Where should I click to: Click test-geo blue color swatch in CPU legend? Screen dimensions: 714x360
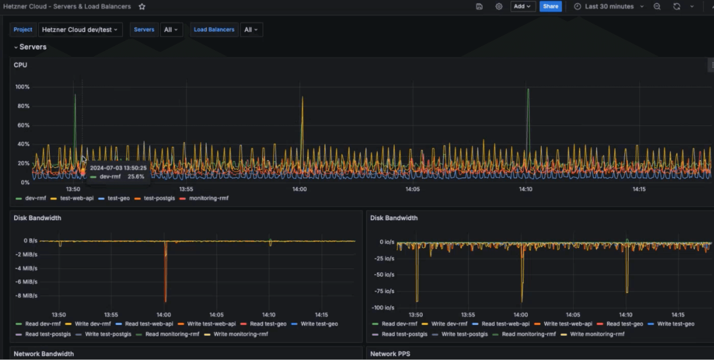(101, 198)
